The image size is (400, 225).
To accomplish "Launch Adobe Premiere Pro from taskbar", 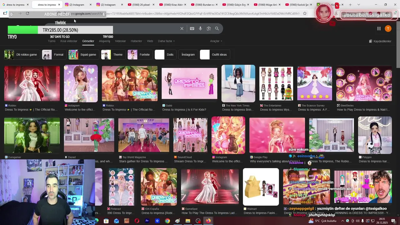I will pos(147,221).
